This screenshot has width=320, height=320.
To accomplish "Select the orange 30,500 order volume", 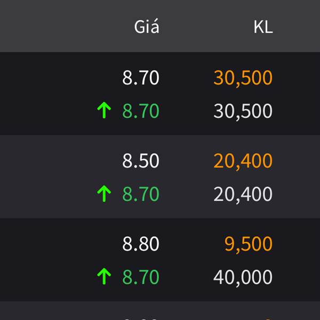I will tap(243, 78).
